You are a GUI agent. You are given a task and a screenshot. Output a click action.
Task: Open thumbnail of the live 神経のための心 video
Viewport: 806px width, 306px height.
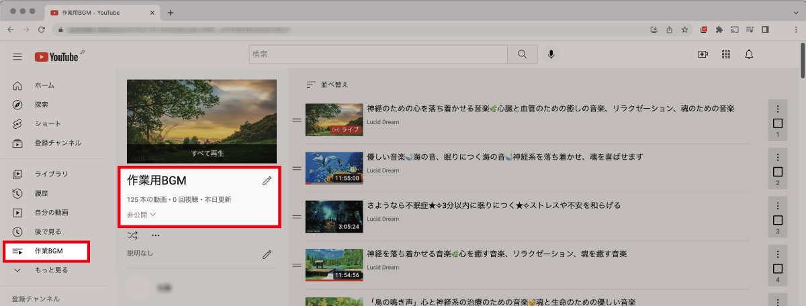click(x=334, y=120)
